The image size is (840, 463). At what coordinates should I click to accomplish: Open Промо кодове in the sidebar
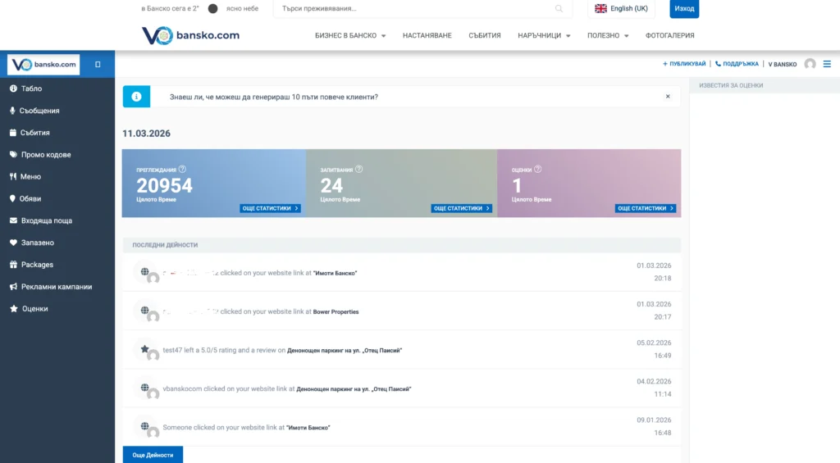click(x=46, y=155)
